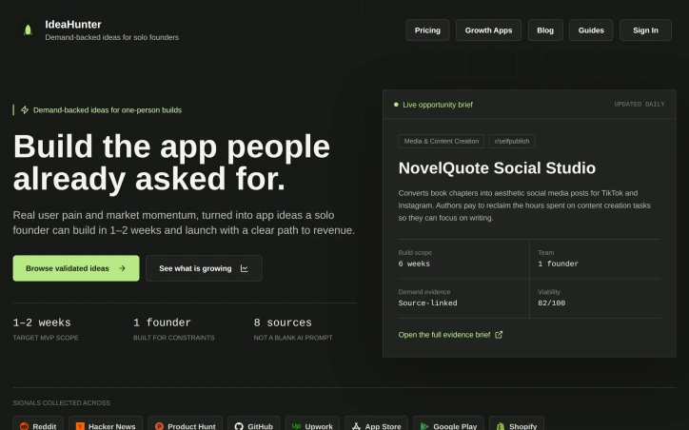Click the UPDATED DAILY label

click(640, 104)
